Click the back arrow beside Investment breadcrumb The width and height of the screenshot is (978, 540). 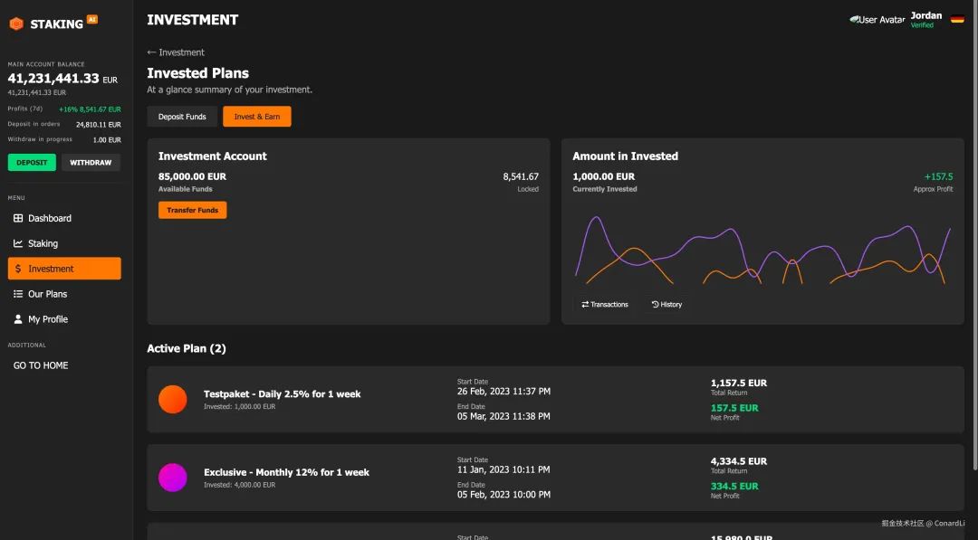point(151,52)
